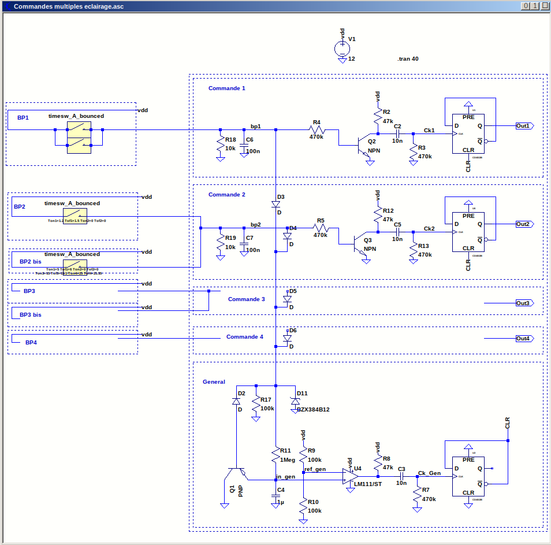Select the BP2 bis switch block
This screenshot has width=551, height=545.
pyautogui.click(x=75, y=267)
